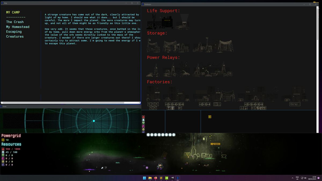
Task: Click the astronaut player character
Action: point(160,166)
